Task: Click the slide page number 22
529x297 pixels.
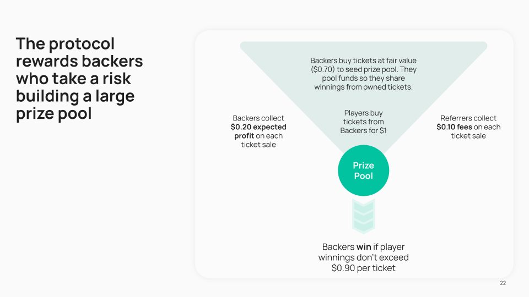Action: pos(503,283)
